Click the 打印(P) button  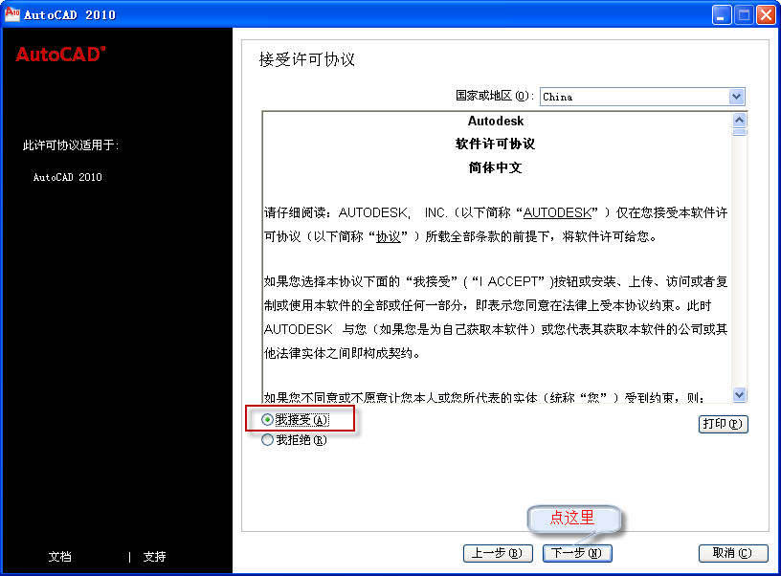[724, 424]
